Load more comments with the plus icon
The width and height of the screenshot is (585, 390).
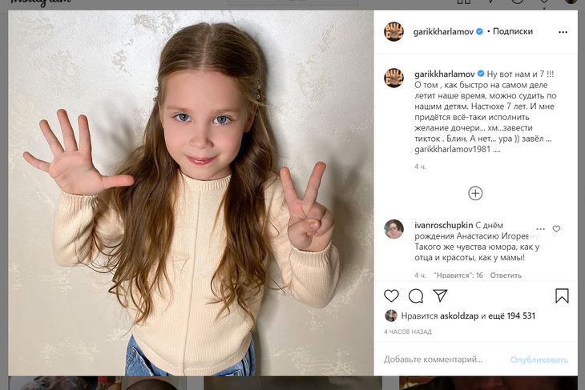(x=475, y=193)
